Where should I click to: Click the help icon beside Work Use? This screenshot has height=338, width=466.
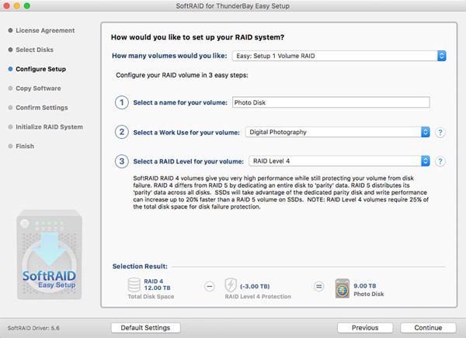tap(440, 133)
